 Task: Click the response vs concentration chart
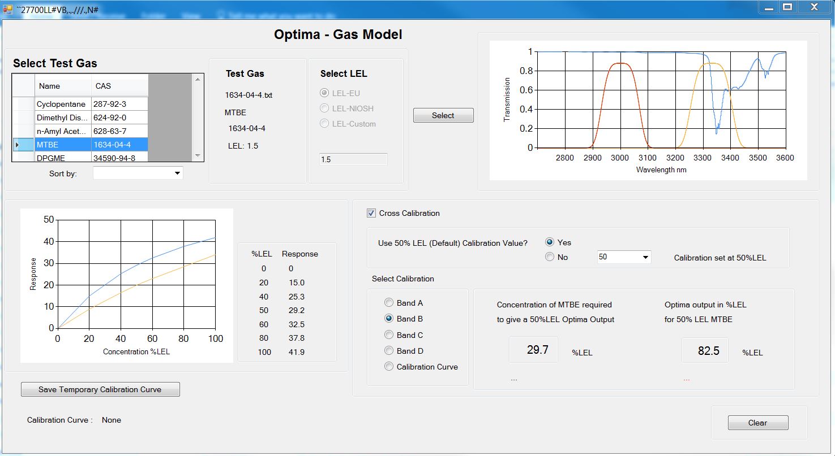tap(127, 285)
